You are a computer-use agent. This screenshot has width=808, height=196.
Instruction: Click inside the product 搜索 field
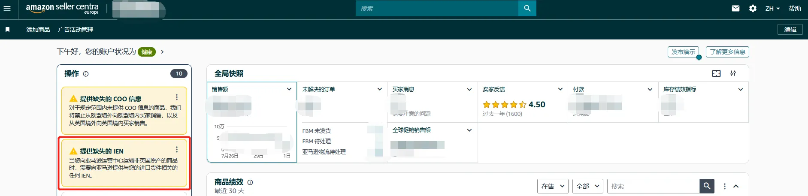tap(653, 186)
